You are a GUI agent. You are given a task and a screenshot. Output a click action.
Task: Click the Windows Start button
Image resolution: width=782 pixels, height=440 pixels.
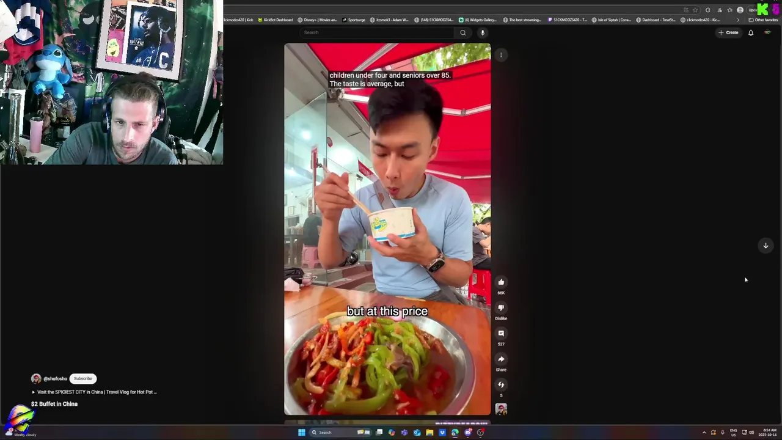tap(301, 433)
